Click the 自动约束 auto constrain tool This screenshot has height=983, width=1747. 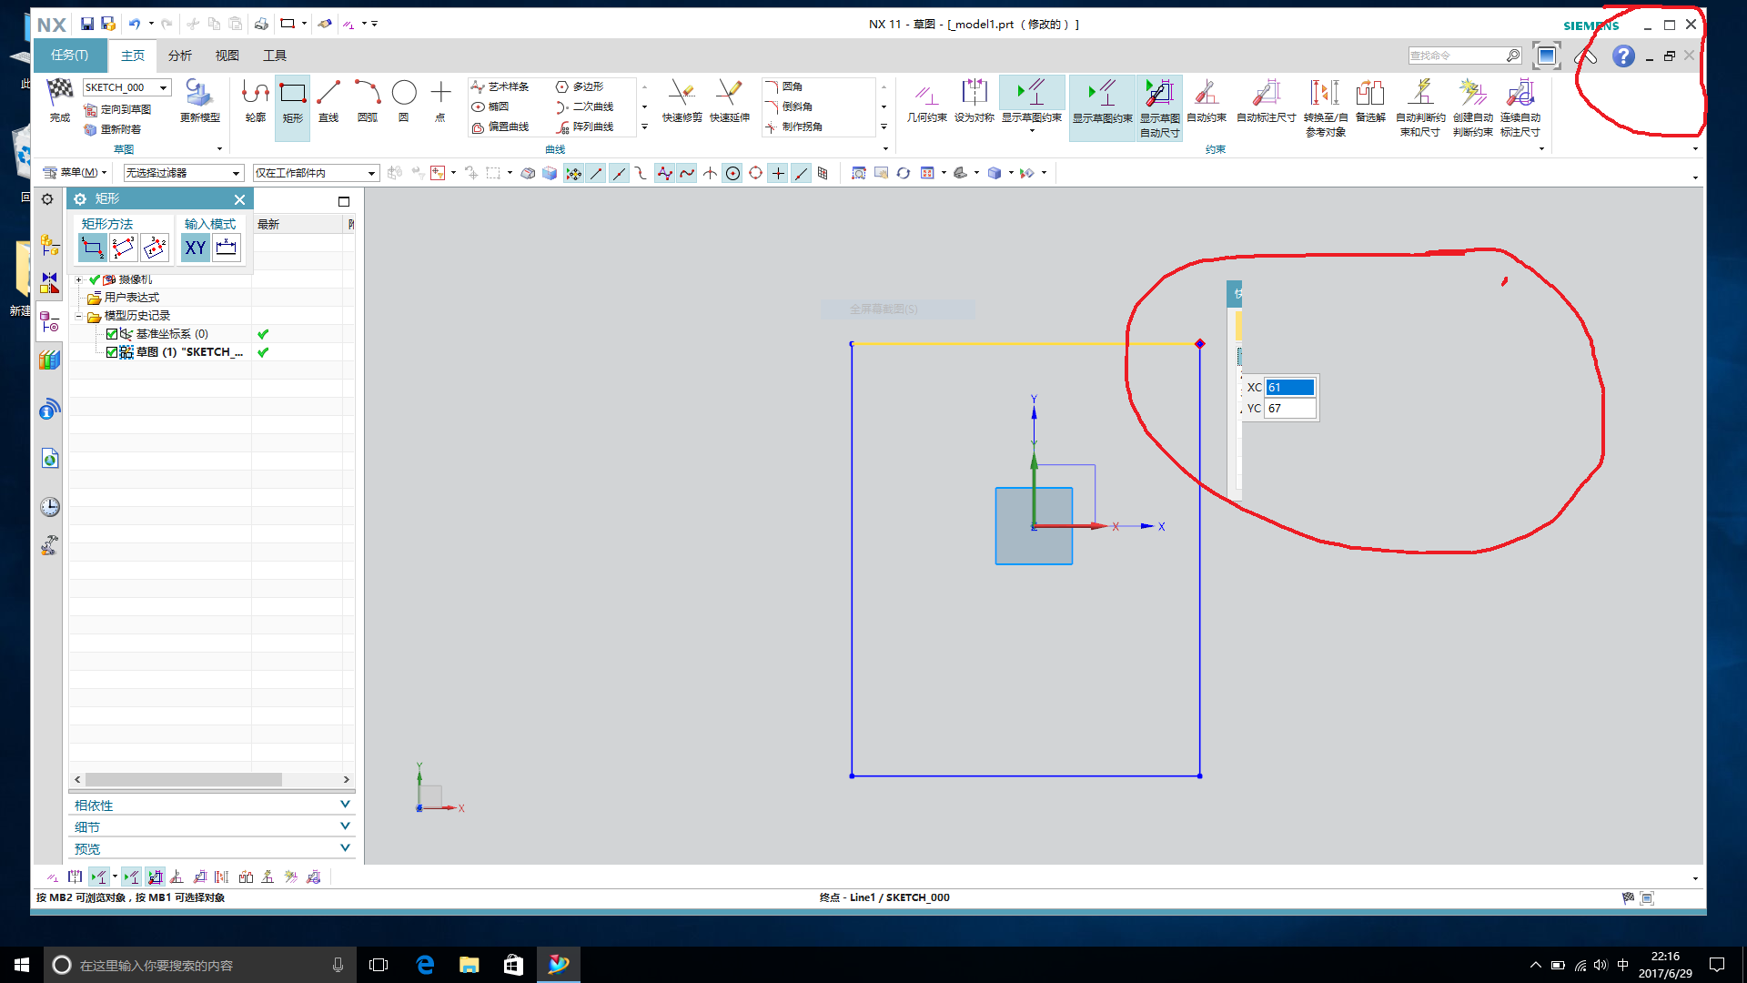coord(1207,100)
